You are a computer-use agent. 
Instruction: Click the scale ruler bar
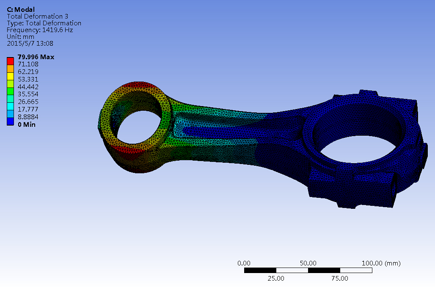point(308,271)
